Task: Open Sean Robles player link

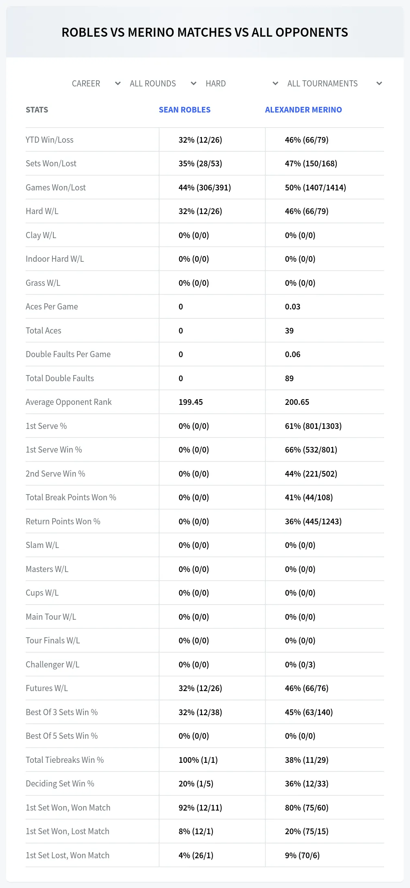Action: (184, 110)
